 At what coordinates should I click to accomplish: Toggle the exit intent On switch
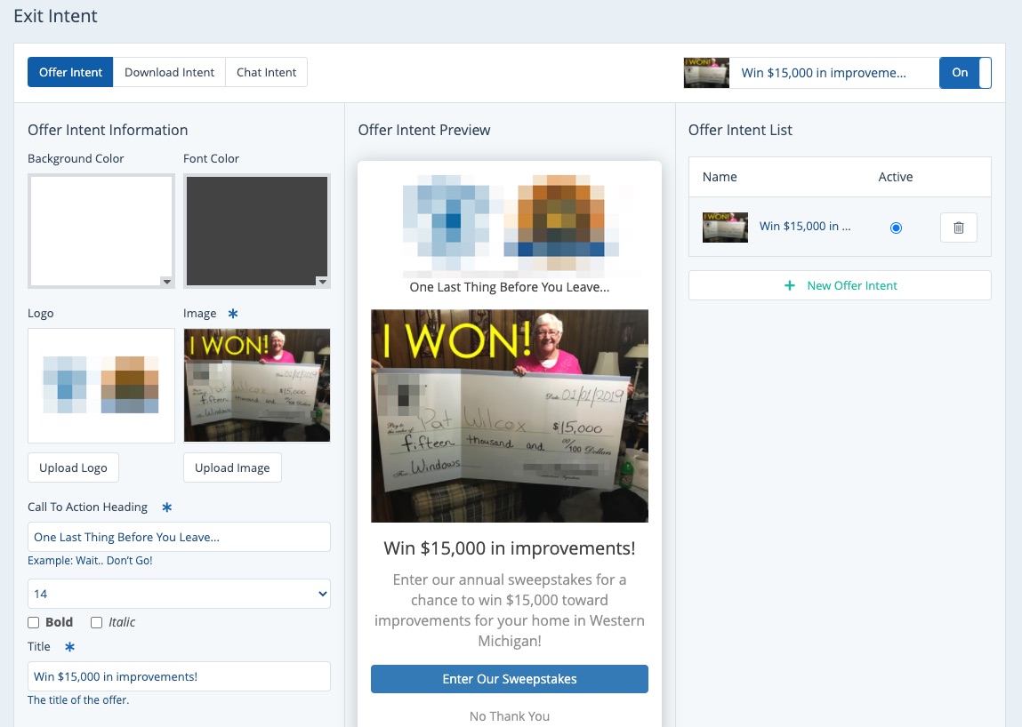(965, 73)
